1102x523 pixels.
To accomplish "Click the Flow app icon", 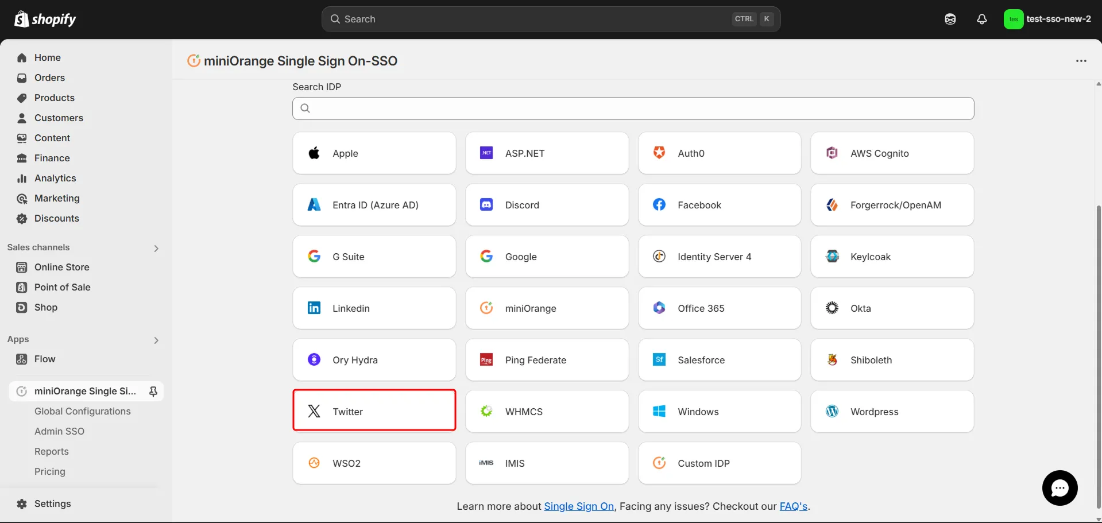I will (22, 359).
